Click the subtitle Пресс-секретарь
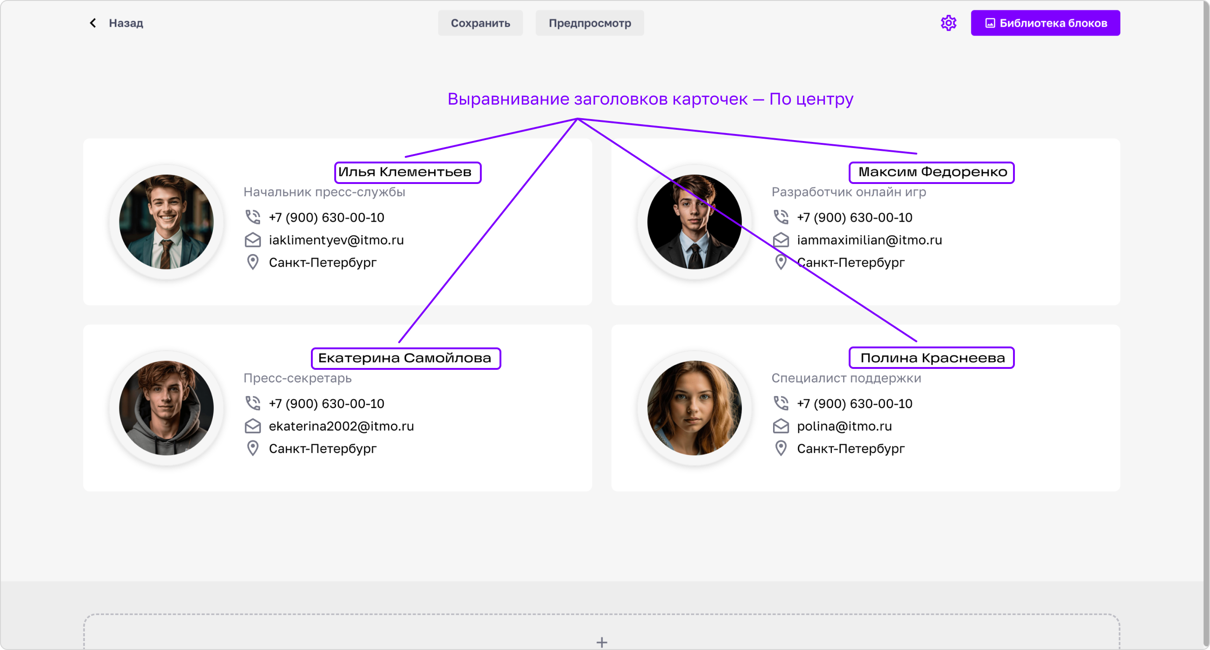The image size is (1210, 650). click(297, 378)
